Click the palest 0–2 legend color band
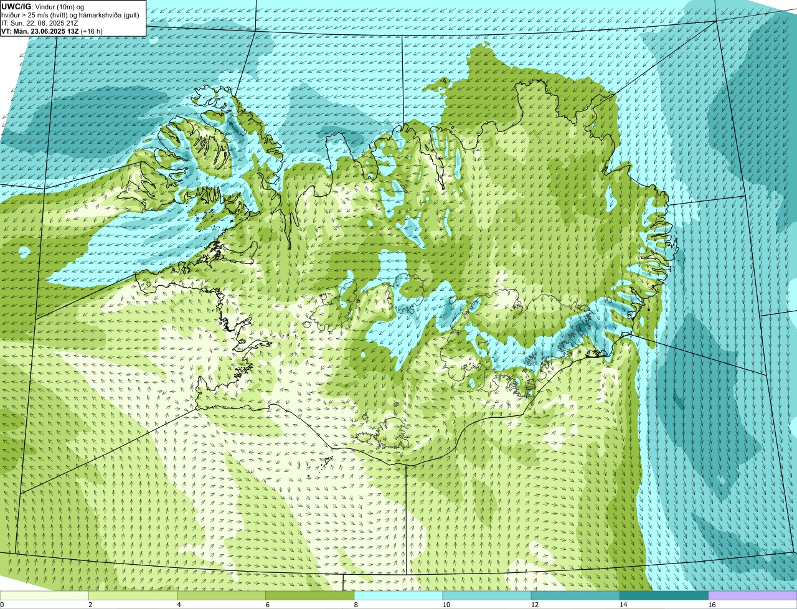 point(44,595)
